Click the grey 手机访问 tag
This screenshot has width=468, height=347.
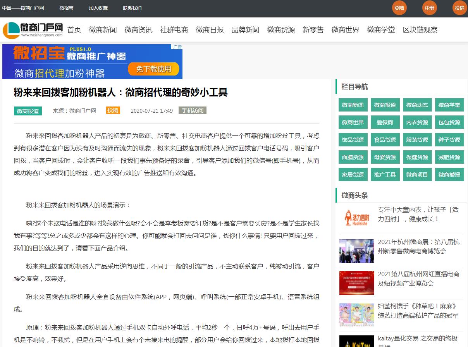coord(193,110)
